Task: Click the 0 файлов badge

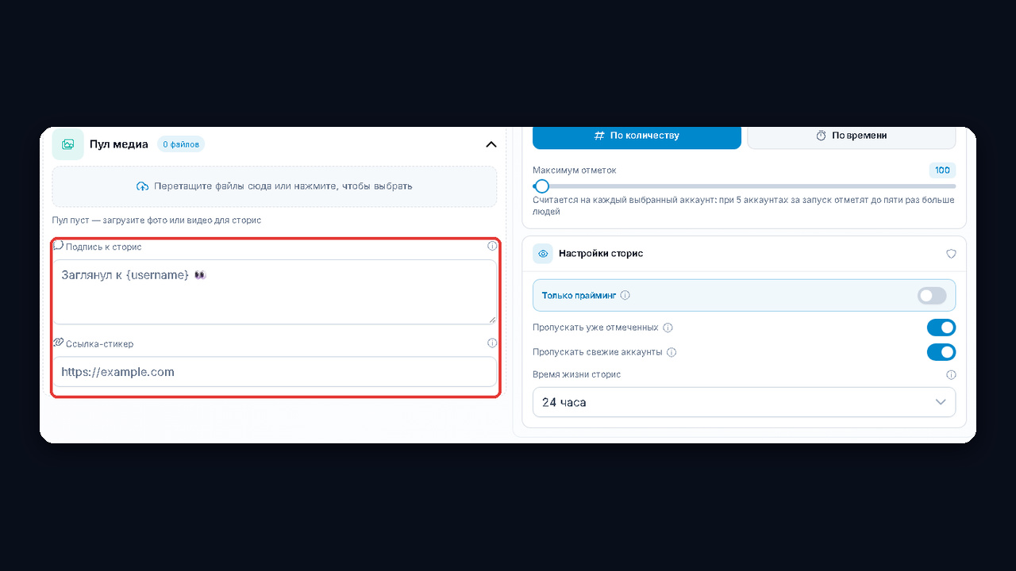Action: pyautogui.click(x=181, y=144)
